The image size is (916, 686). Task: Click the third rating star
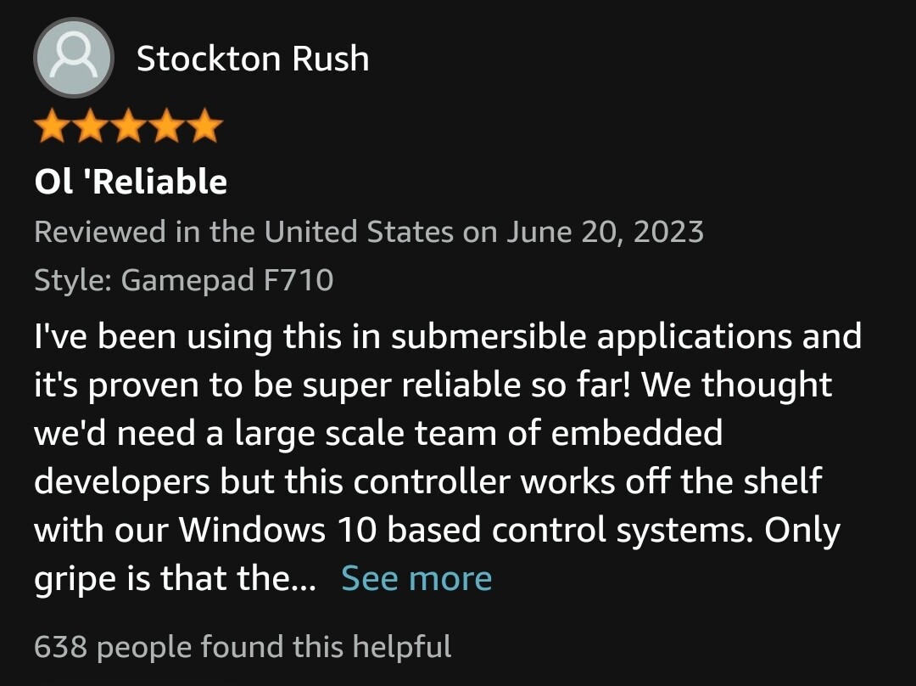(x=128, y=128)
